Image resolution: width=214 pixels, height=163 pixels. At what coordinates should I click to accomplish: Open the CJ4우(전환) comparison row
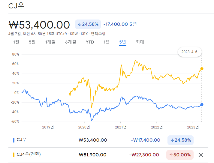click(x=108, y=155)
